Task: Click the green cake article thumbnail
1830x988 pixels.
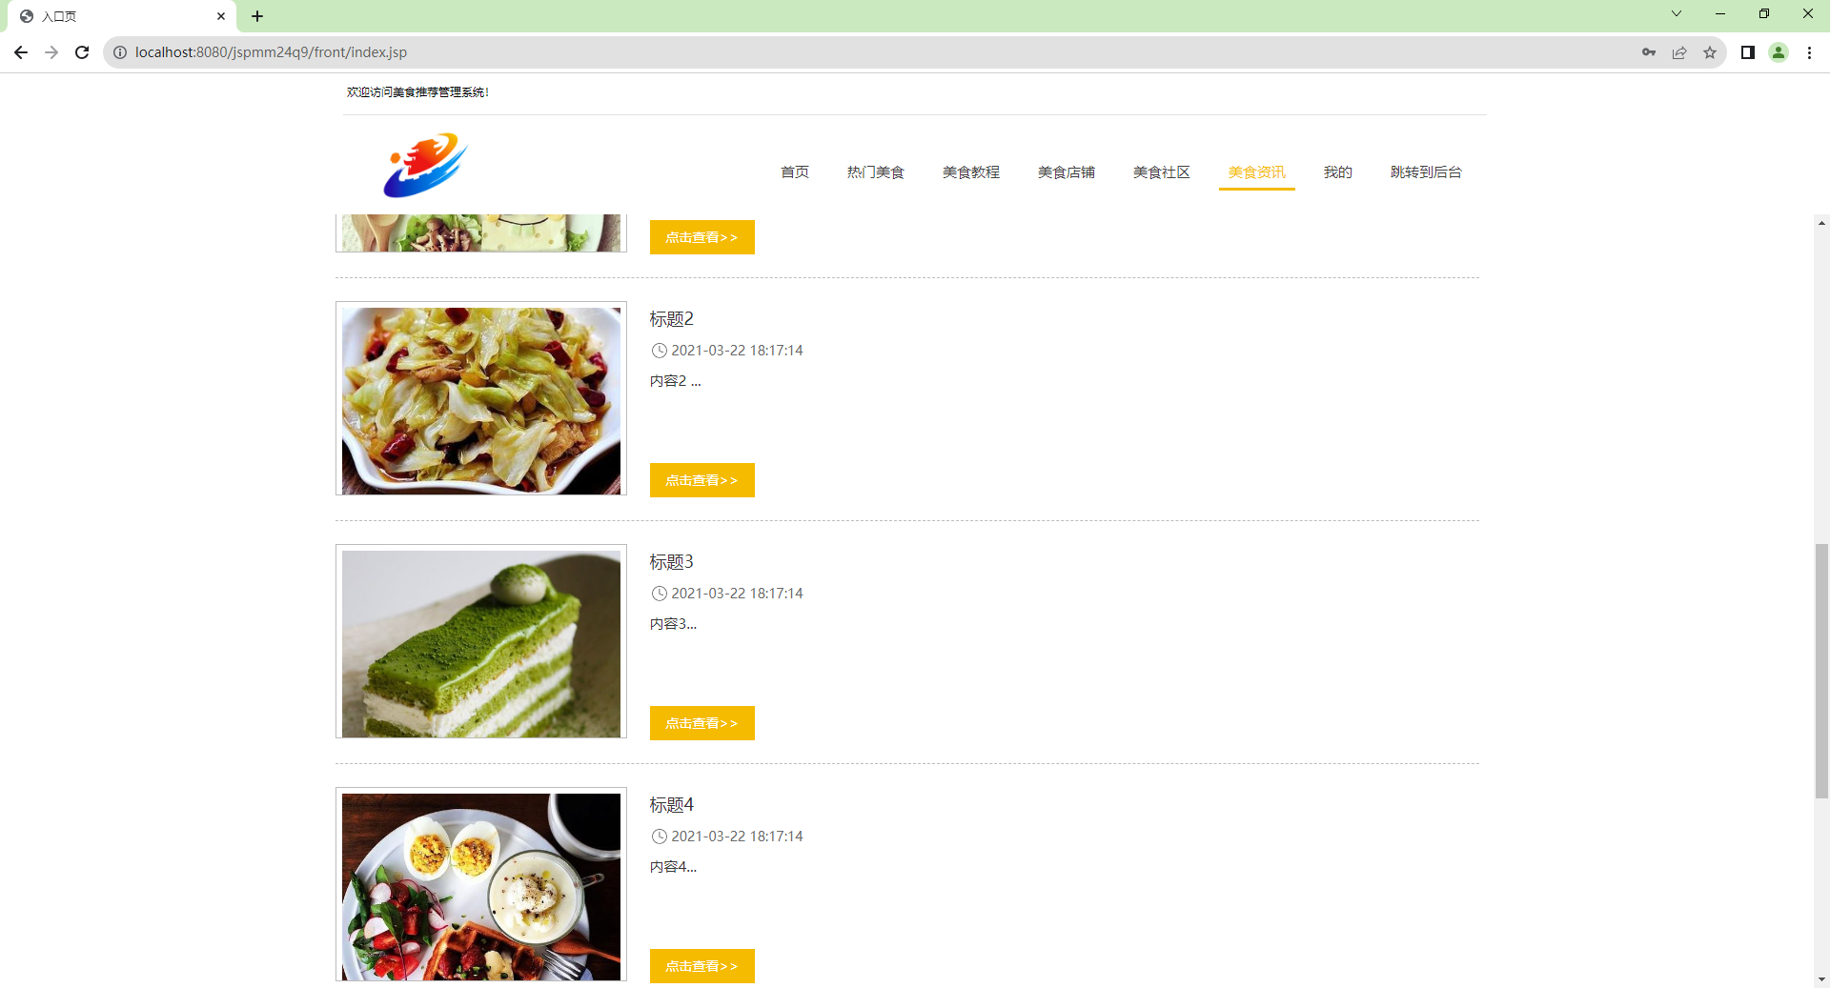Action: tap(480, 642)
